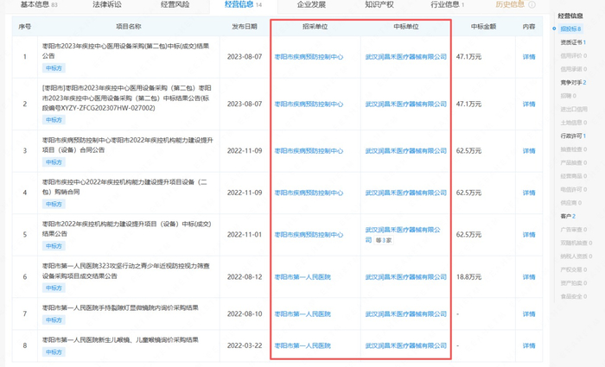The width and height of the screenshot is (605, 367).
Task: Click the 招采单位 column header
Action: pos(315,27)
